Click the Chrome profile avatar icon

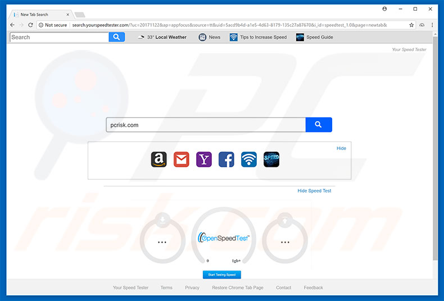click(x=384, y=9)
